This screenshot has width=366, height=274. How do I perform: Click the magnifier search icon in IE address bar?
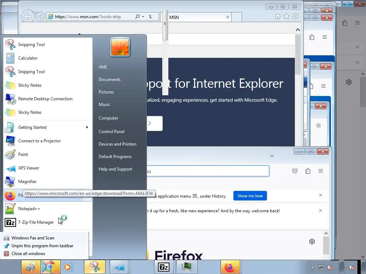click(x=138, y=16)
